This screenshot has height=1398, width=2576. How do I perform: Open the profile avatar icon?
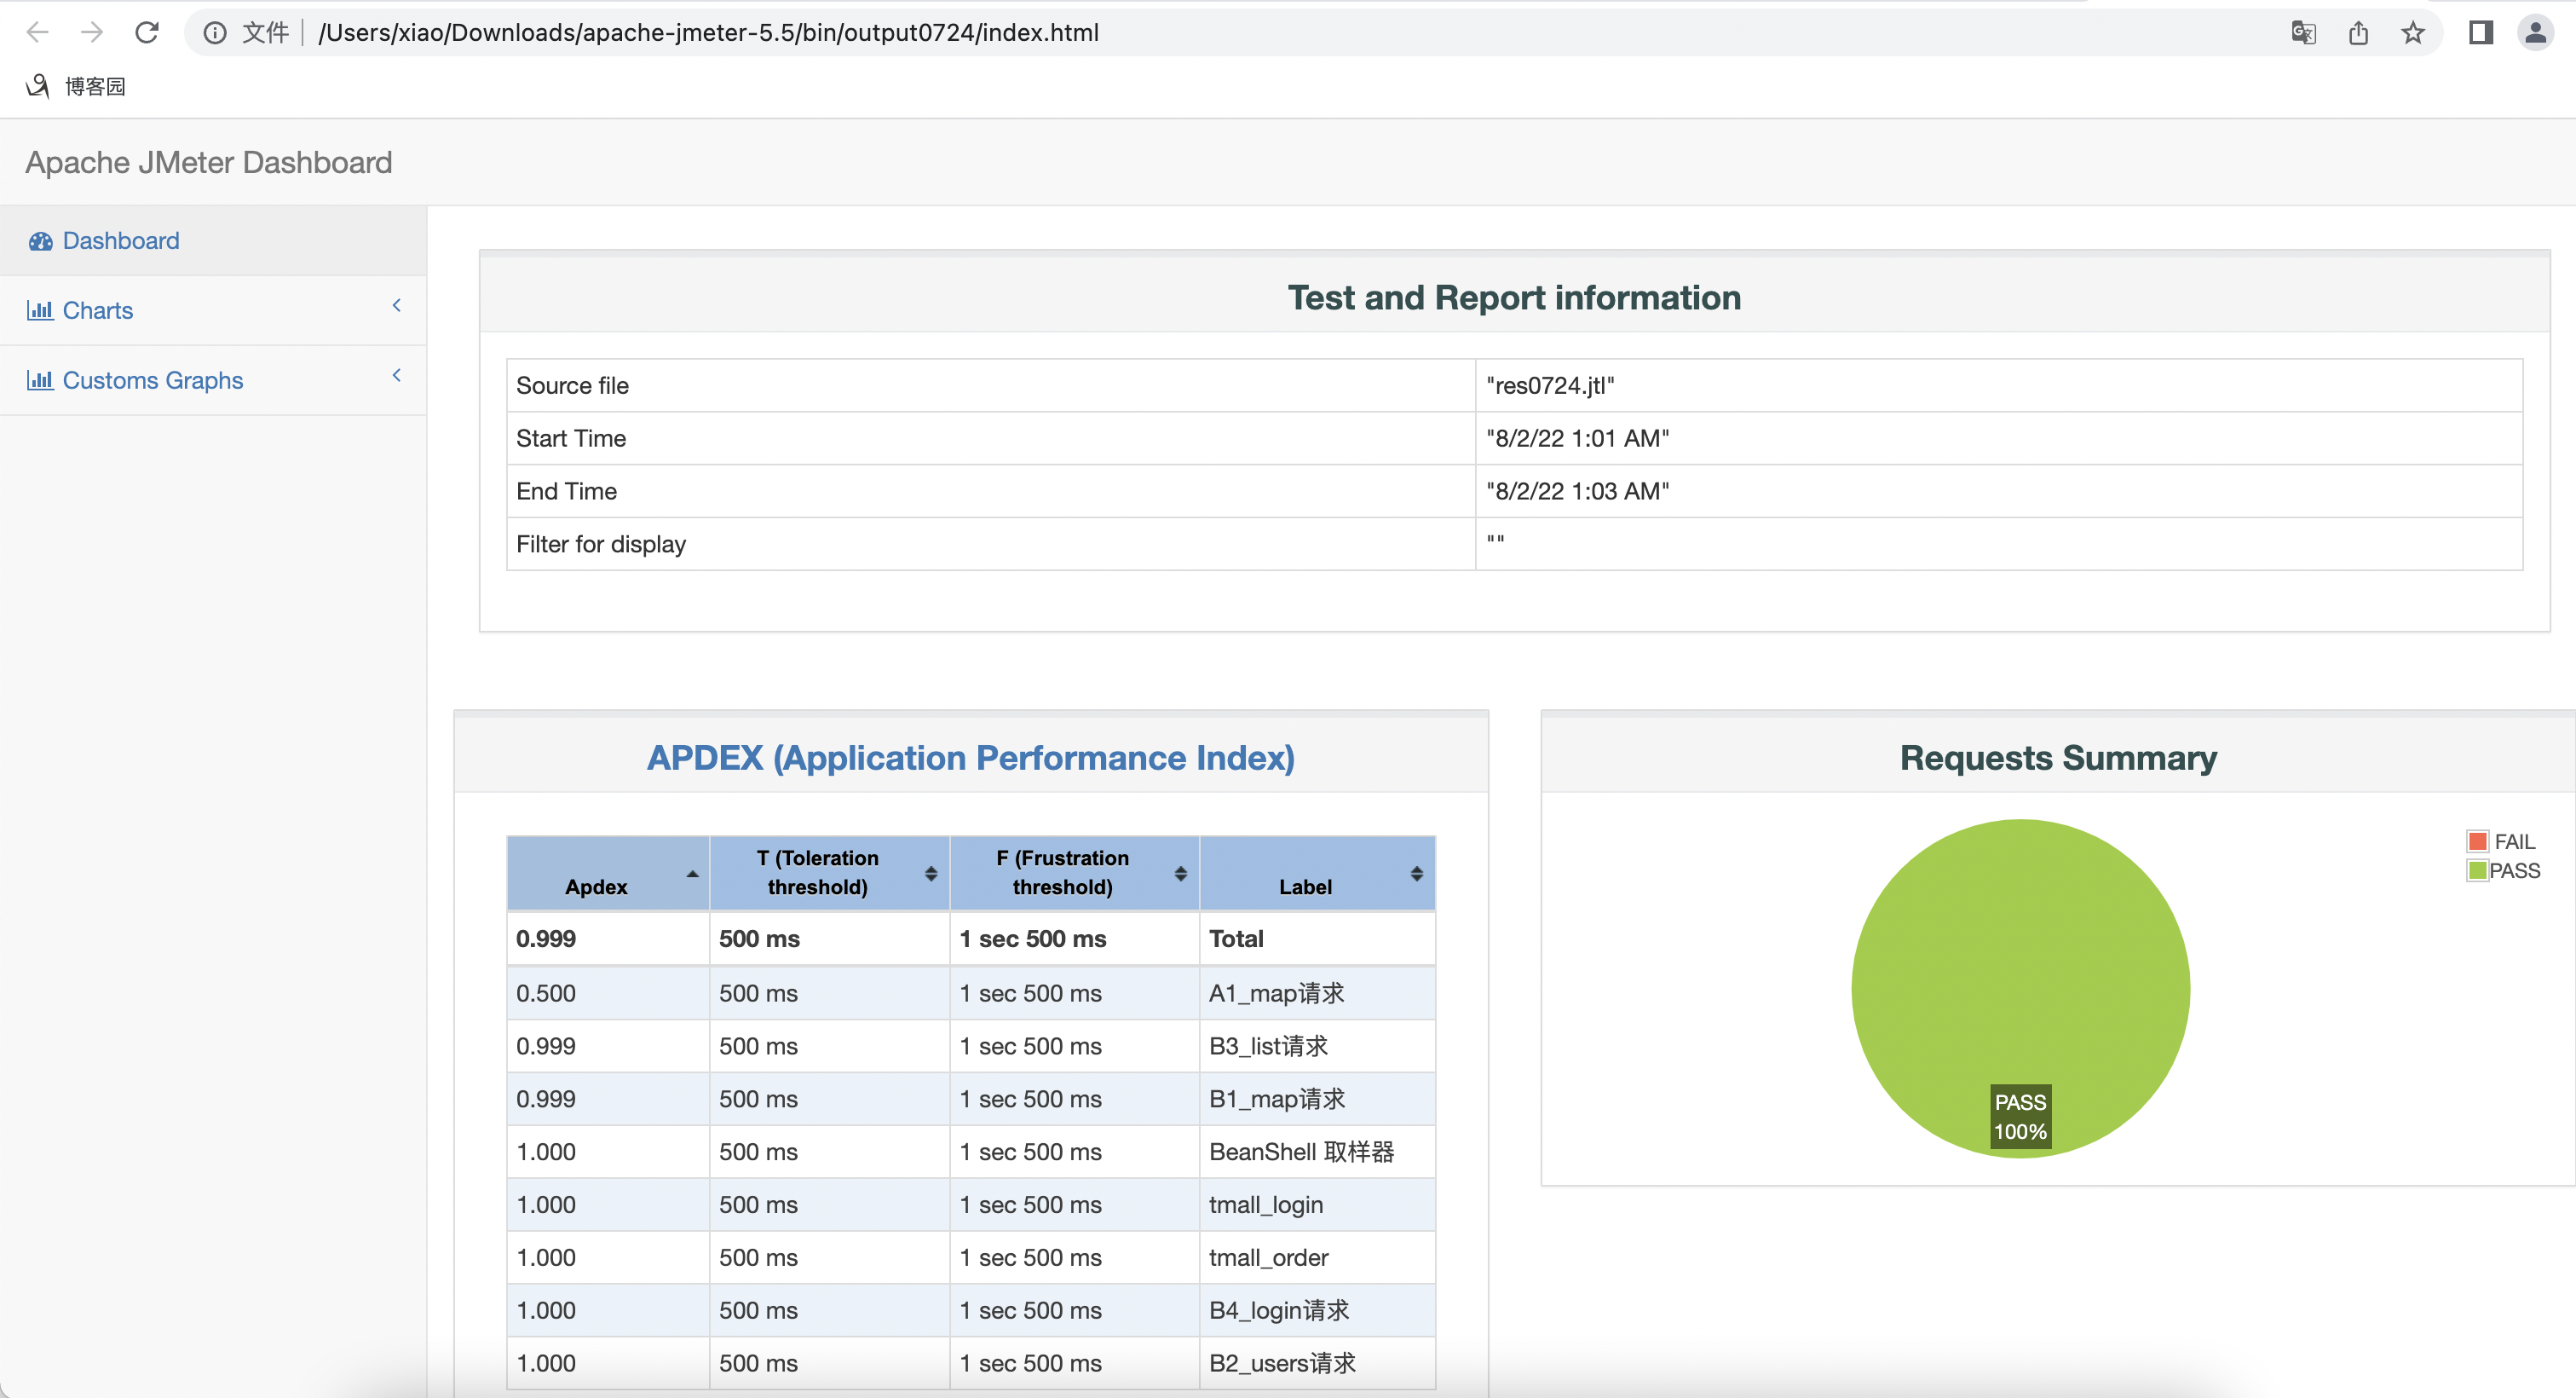[2535, 33]
